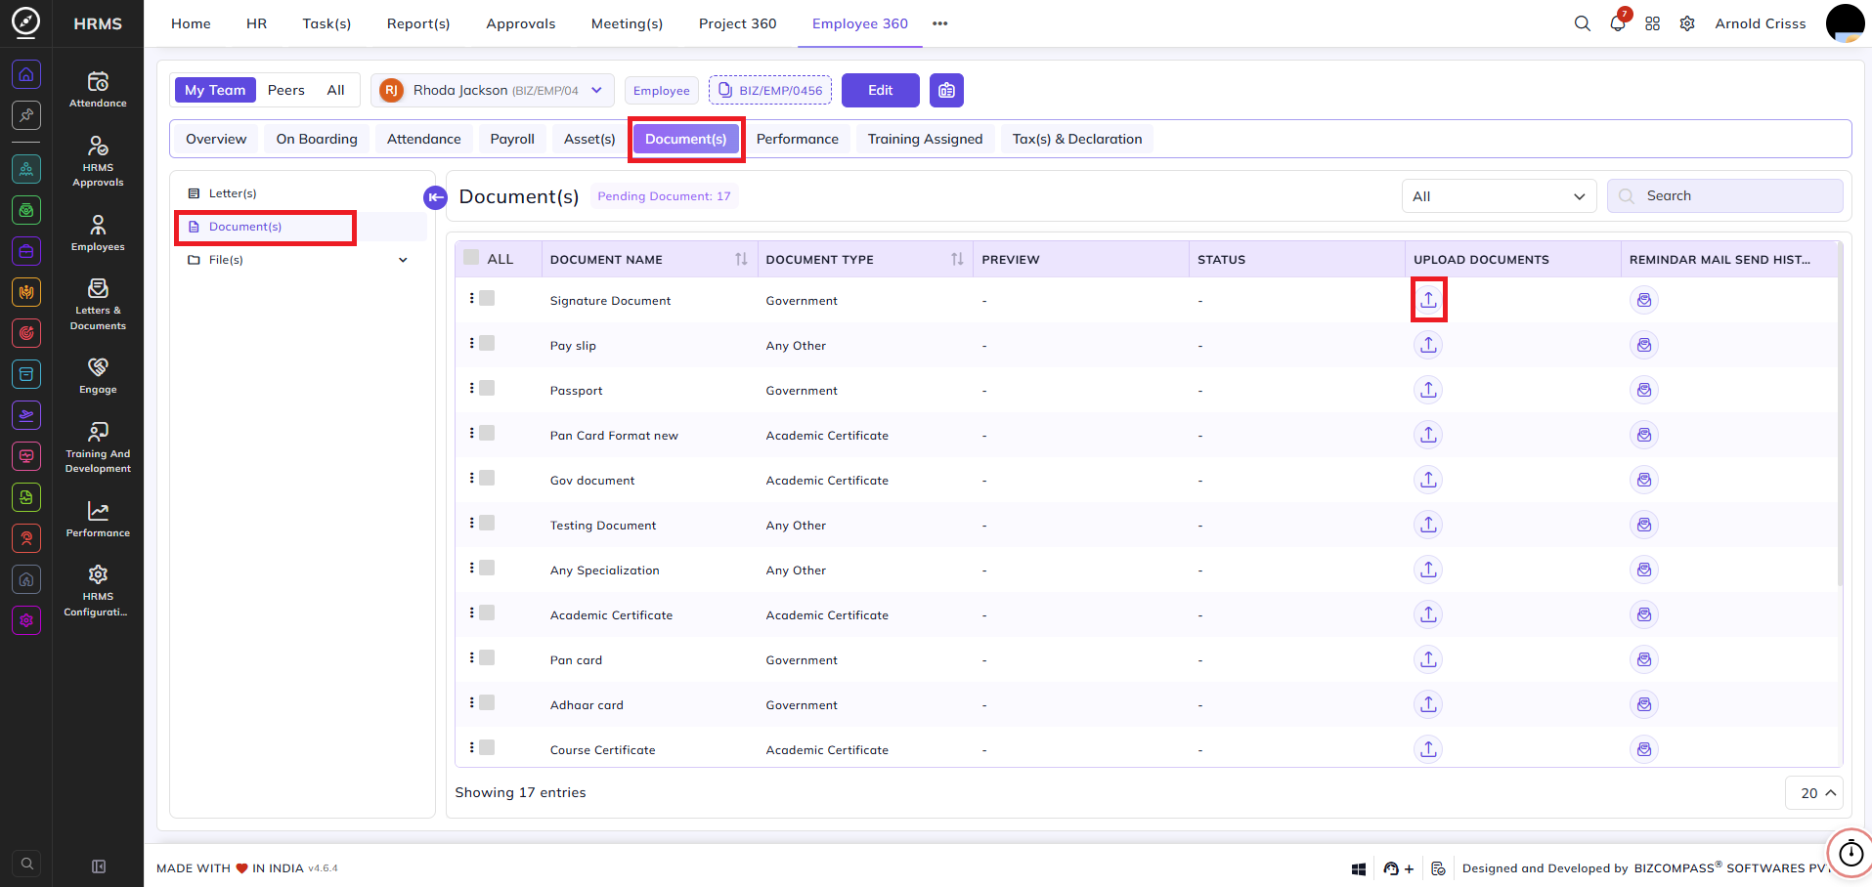Click the Windows icon in footer
This screenshot has width=1872, height=887.
point(1358,868)
